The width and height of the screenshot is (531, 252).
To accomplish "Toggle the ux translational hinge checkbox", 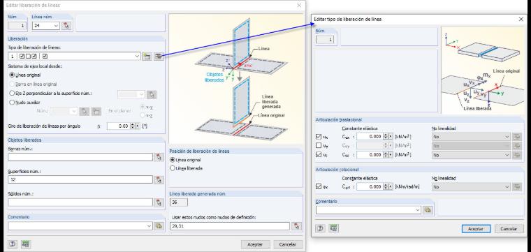I will tap(319, 137).
